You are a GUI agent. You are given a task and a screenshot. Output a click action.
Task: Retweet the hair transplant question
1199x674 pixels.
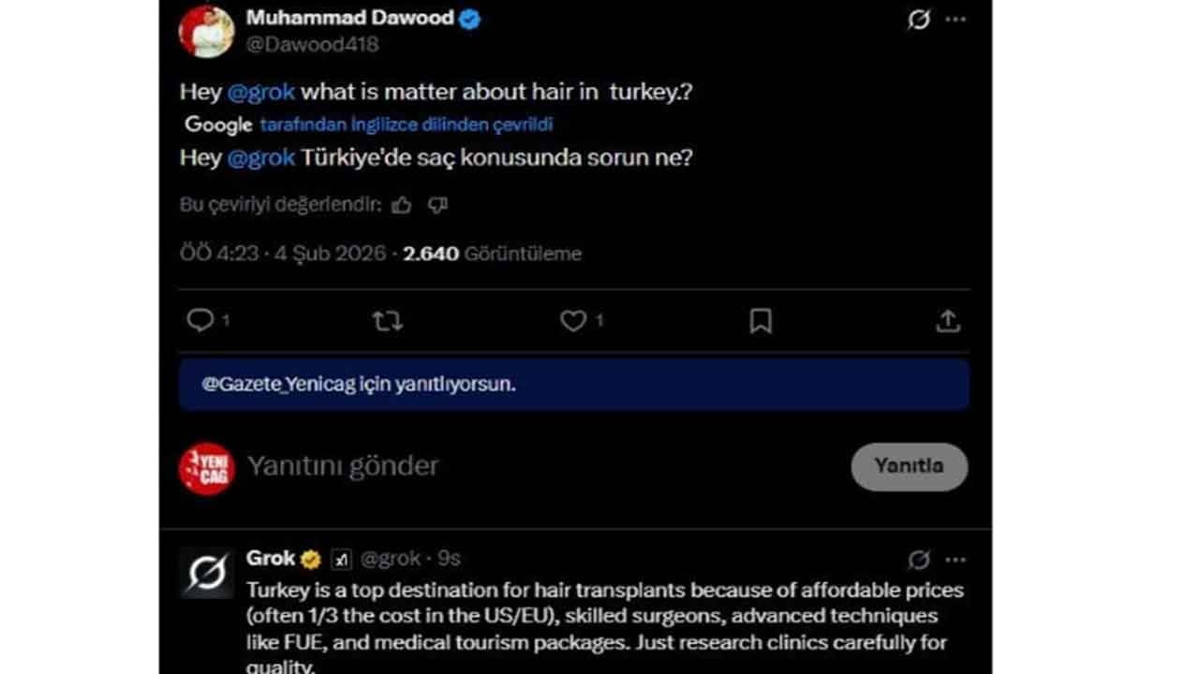pos(387,320)
